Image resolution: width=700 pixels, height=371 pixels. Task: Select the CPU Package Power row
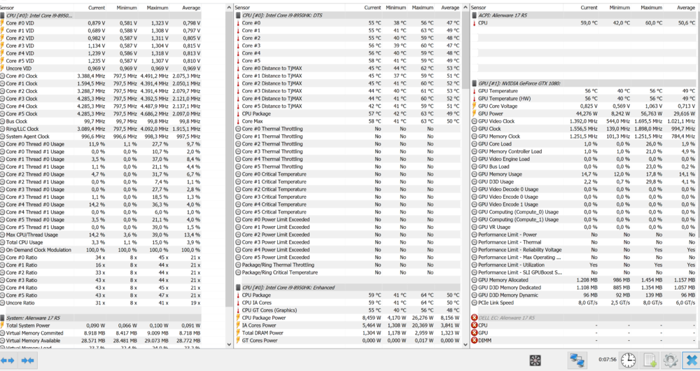pyautogui.click(x=266, y=318)
